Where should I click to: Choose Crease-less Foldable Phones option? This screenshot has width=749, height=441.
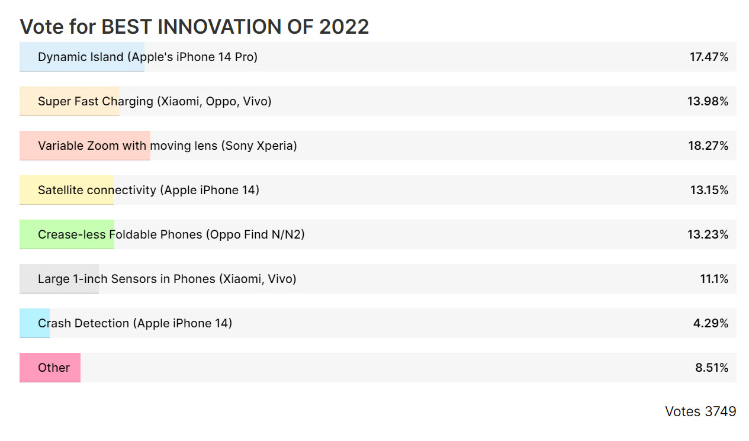click(x=378, y=234)
